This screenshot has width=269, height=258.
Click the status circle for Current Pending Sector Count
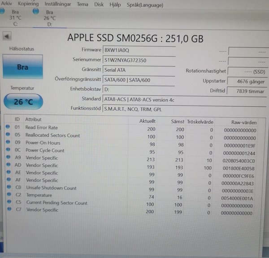pyautogui.click(x=8, y=203)
